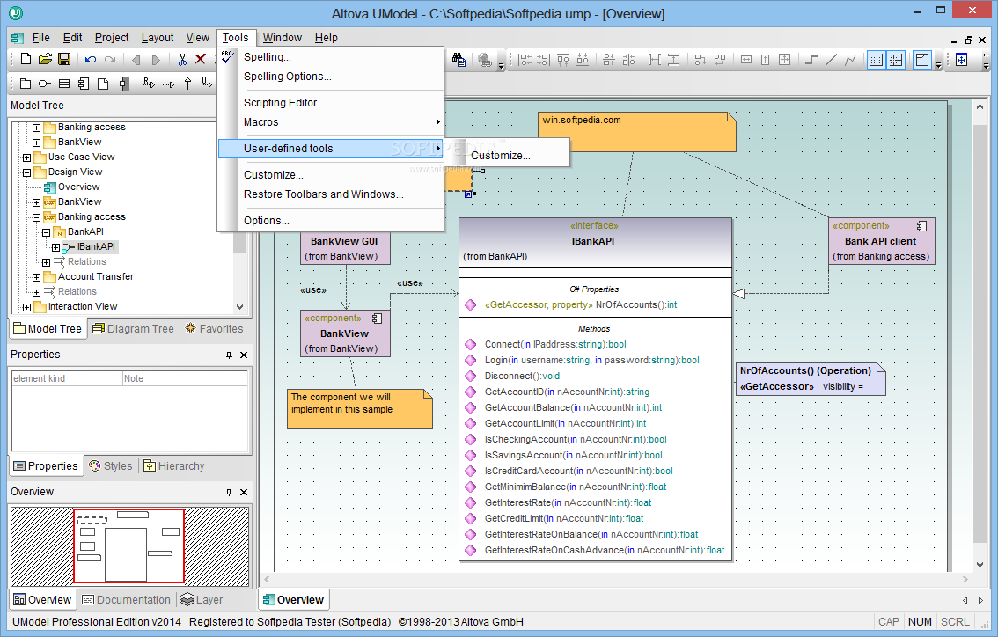Expand the IBankAPI tree node

click(55, 247)
